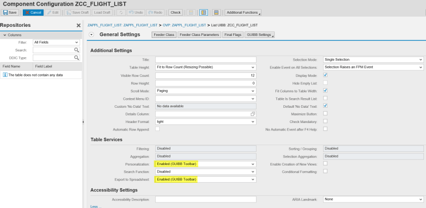Open the Personalization dropdown
This screenshot has width=426, height=208.
[253, 164]
